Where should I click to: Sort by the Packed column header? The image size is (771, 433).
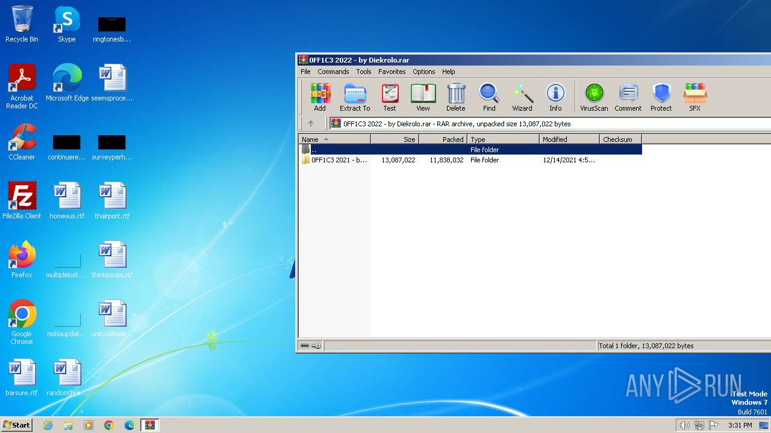pos(443,139)
